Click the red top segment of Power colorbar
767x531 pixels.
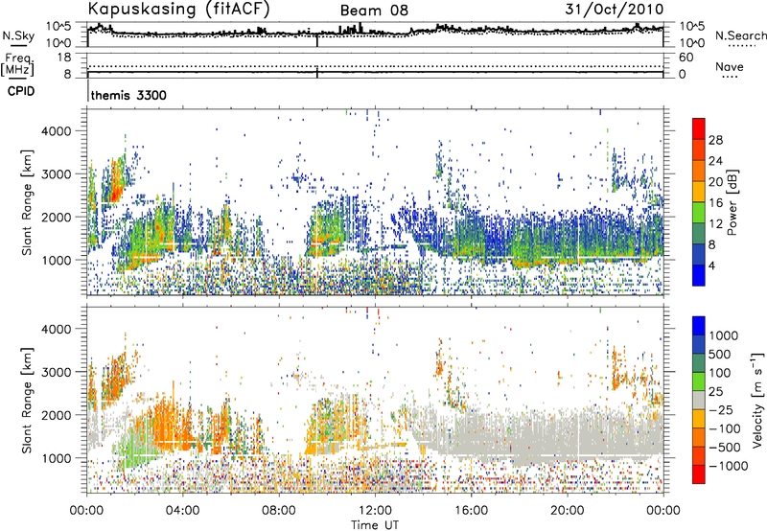[x=699, y=128]
